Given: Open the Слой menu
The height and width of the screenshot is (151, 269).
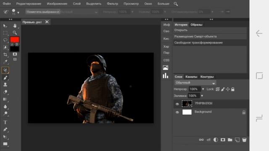Looking at the screenshot, I should [x=76, y=4].
